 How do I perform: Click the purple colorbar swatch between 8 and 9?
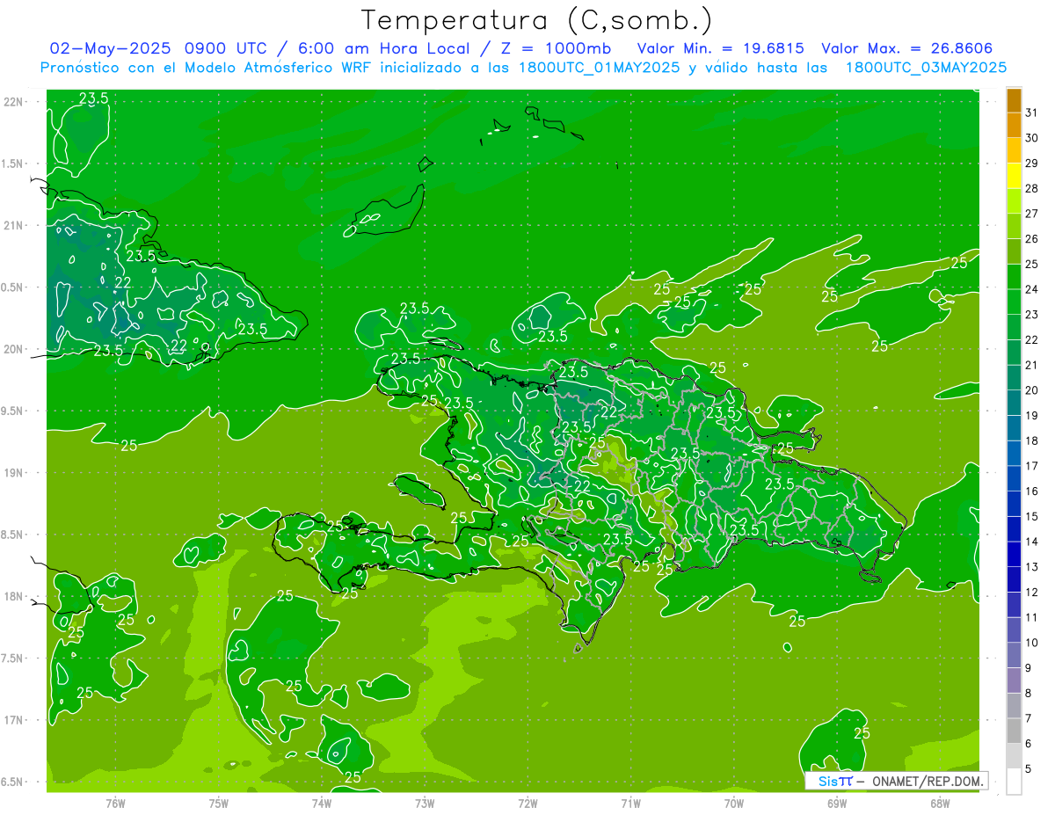1014,680
